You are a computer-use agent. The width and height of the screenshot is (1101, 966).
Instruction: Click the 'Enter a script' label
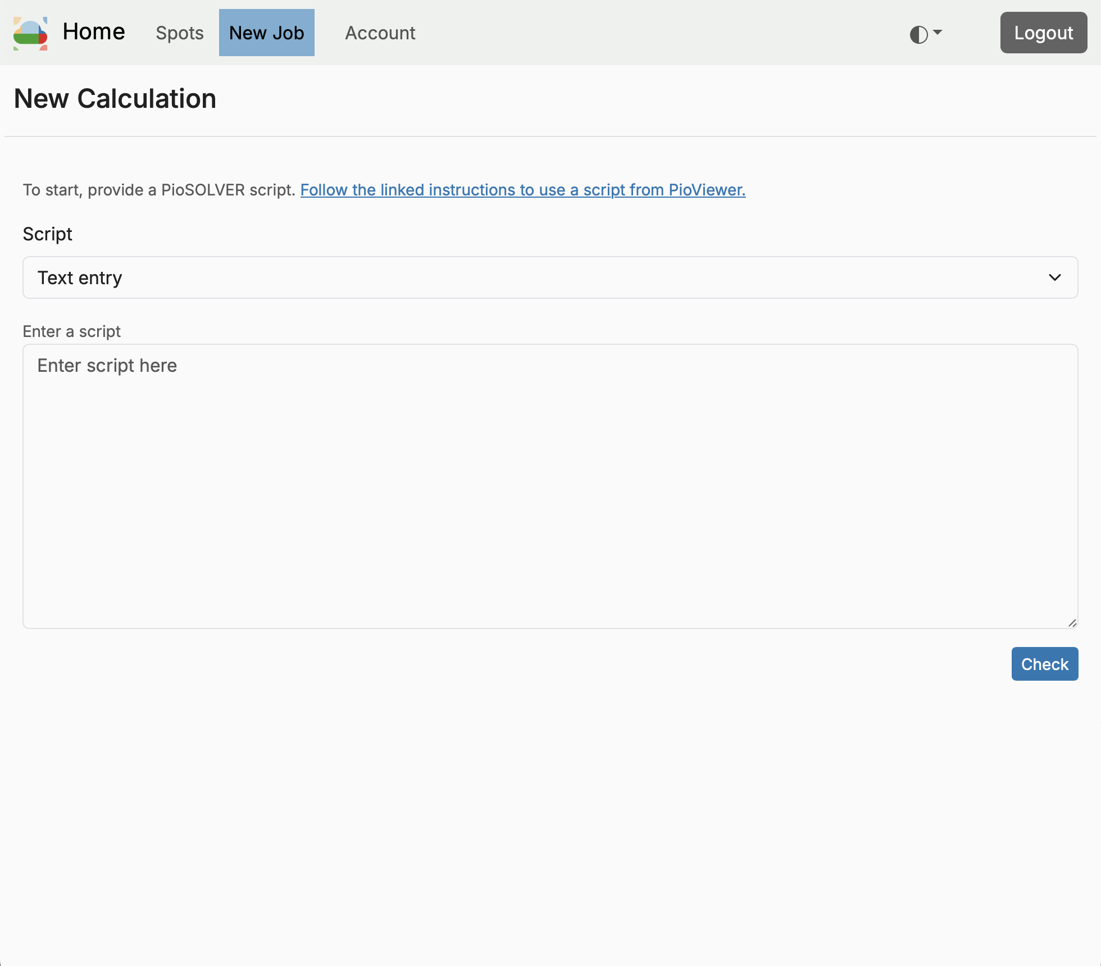click(71, 331)
